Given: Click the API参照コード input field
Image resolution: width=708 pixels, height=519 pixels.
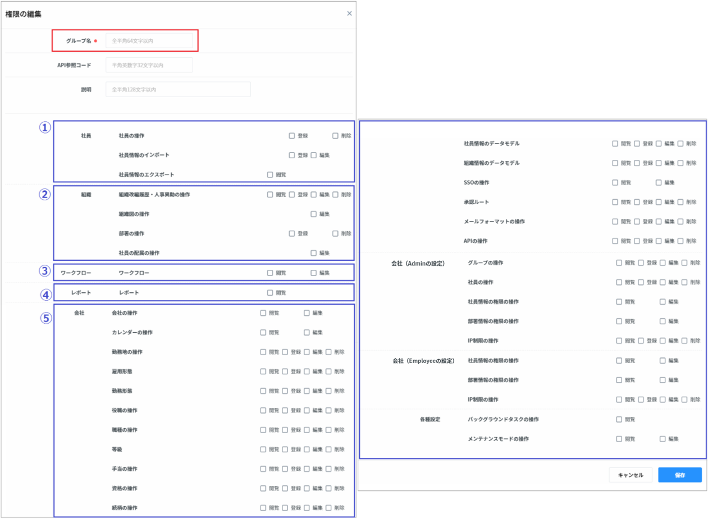Looking at the screenshot, I should (149, 65).
